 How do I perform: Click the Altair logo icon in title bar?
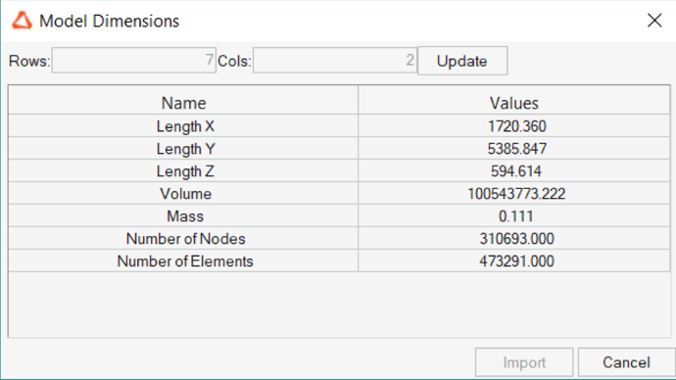pos(22,21)
